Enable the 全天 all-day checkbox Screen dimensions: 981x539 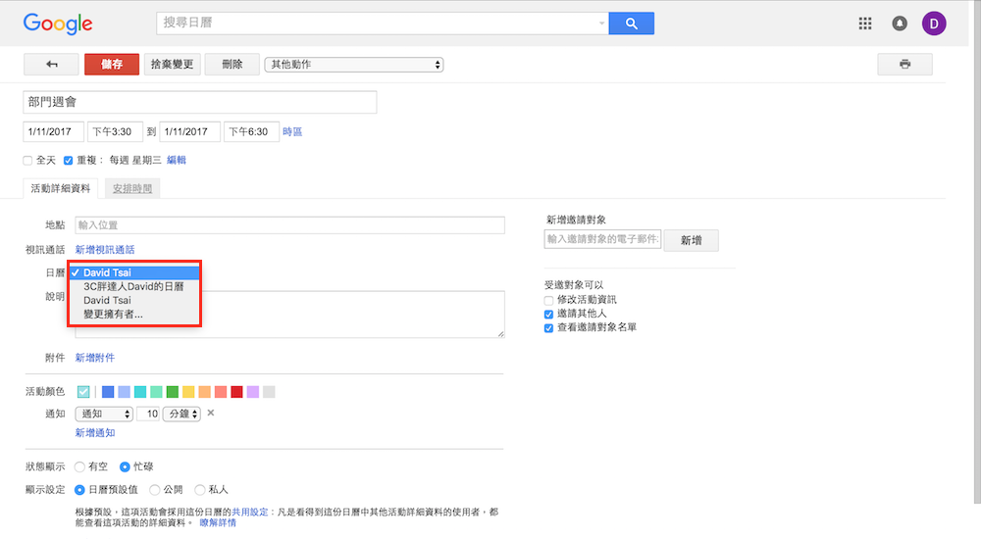pyautogui.click(x=28, y=160)
